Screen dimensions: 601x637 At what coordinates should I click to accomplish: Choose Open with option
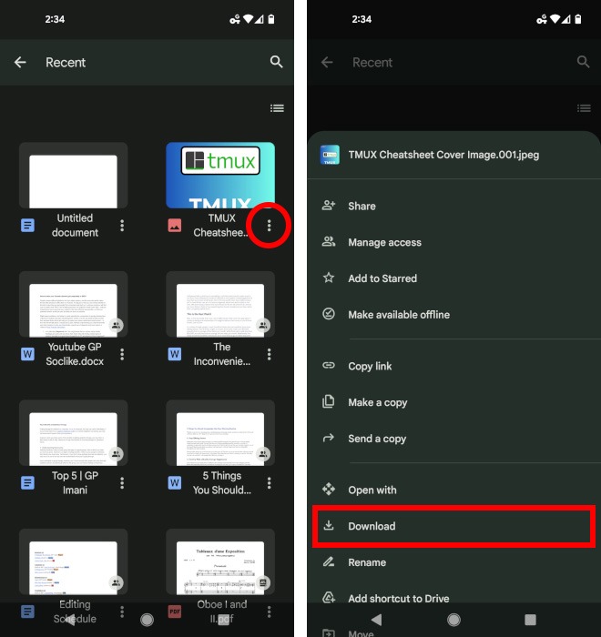tap(454, 490)
